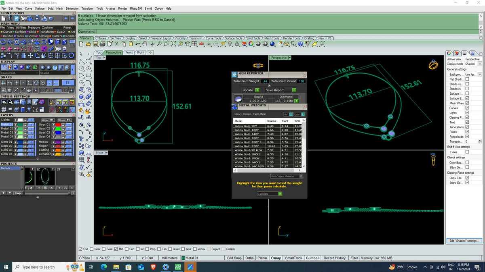
Task: Click the four viewports layout icon
Action: 194,44
